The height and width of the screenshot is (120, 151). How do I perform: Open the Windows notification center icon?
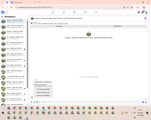click(147, 113)
